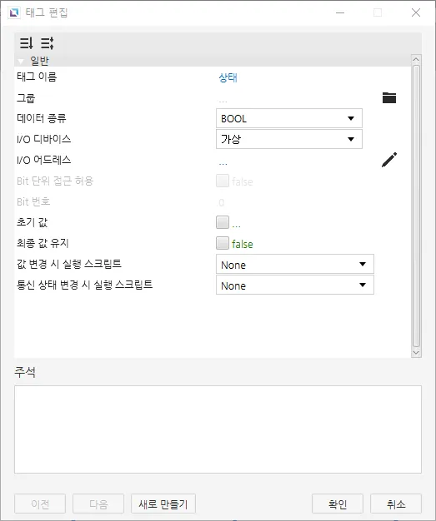Open the 데이터 종류 BOOL dropdown
436x521 pixels.
point(289,118)
